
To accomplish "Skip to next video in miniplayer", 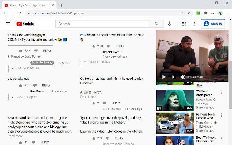I will click(174, 77).
